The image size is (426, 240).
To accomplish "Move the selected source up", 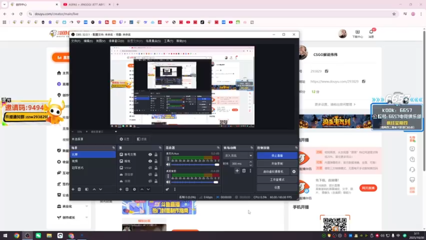I will click(142, 189).
